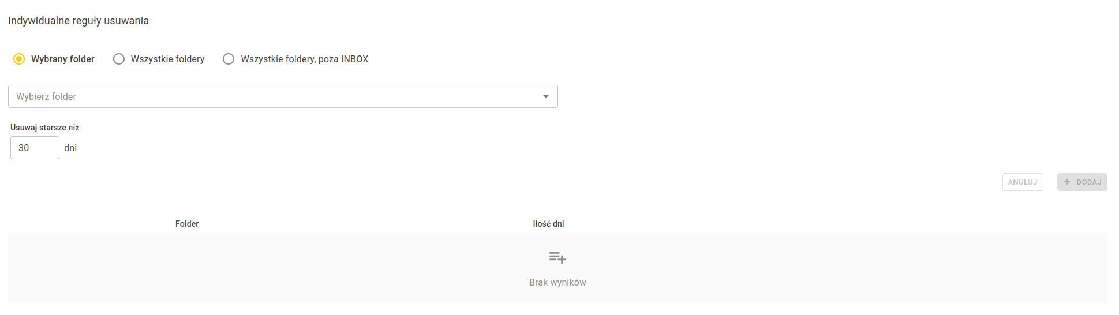This screenshot has width=1119, height=315.
Task: Click the empty list add icon
Action: tap(557, 257)
